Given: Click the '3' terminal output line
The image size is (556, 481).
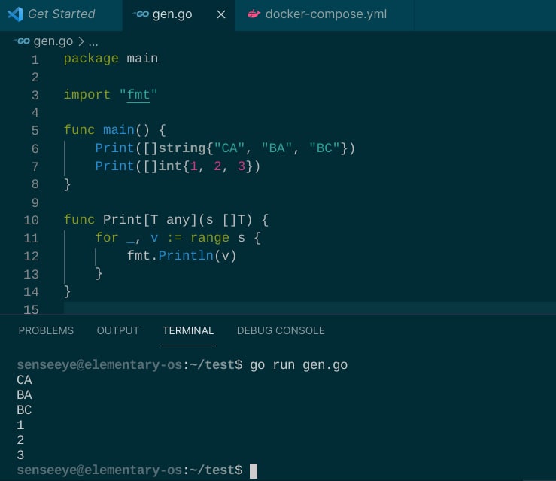Looking at the screenshot, I should click(x=20, y=455).
